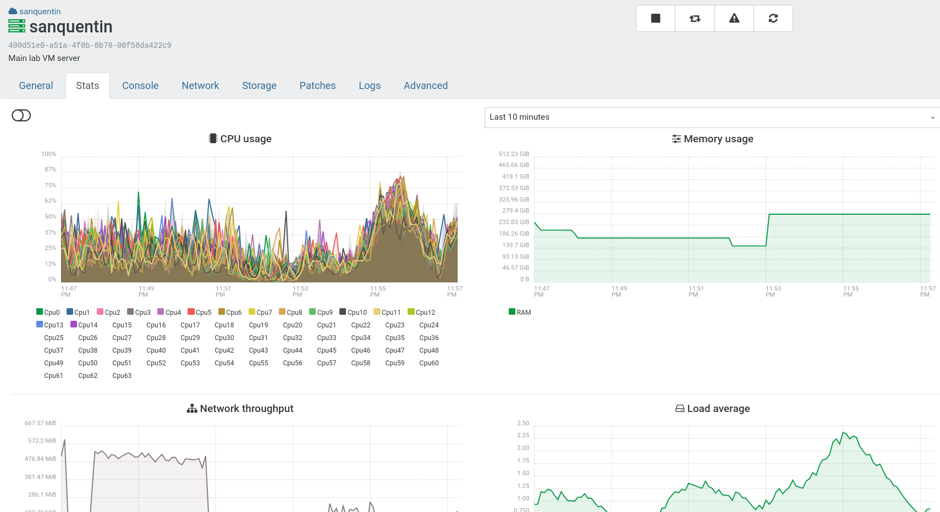Click the red Cpu5 legend color swatch

(191, 312)
